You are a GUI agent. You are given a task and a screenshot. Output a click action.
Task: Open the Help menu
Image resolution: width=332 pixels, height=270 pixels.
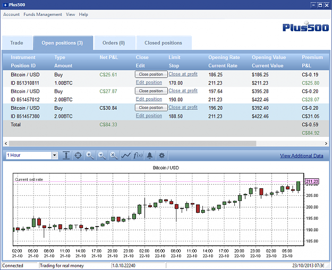pos(83,14)
